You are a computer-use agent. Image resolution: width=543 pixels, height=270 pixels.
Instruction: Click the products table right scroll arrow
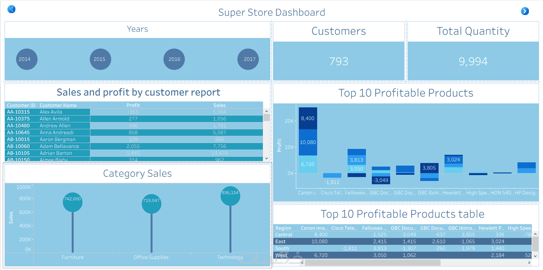tap(529, 263)
